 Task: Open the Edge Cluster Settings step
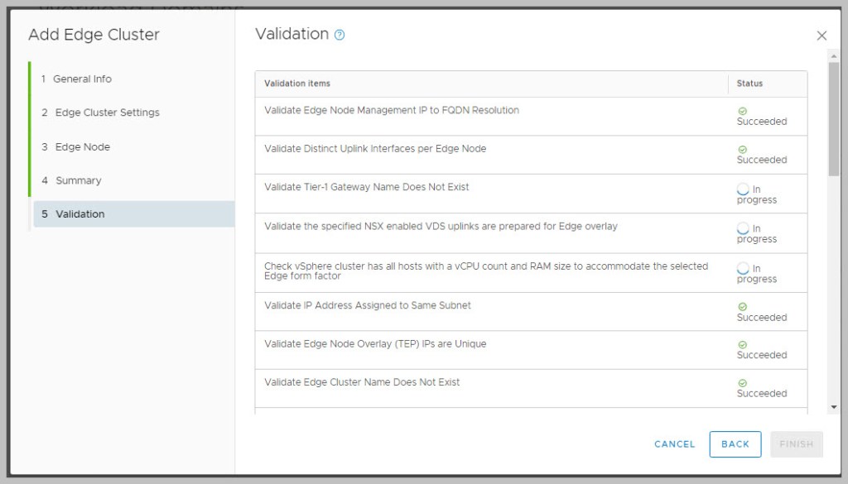pyautogui.click(x=107, y=113)
